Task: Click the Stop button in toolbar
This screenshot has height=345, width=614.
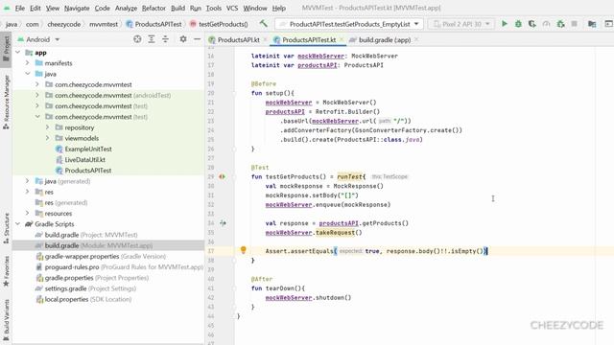Action: (574, 24)
